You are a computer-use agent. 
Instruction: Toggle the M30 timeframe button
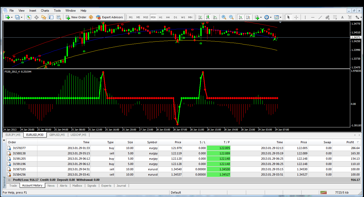pyautogui.click(x=153, y=17)
